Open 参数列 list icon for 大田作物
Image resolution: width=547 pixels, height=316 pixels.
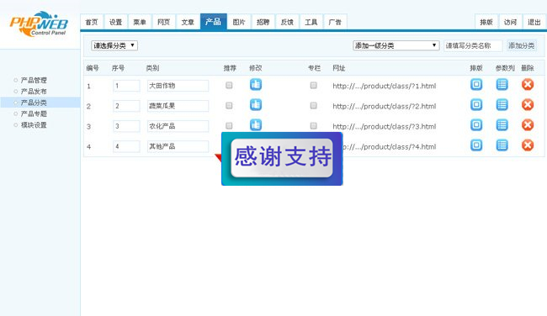click(502, 85)
